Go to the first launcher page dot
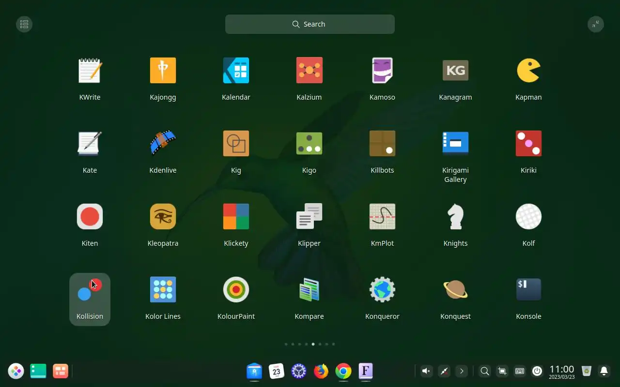This screenshot has width=620, height=387. pos(286,344)
